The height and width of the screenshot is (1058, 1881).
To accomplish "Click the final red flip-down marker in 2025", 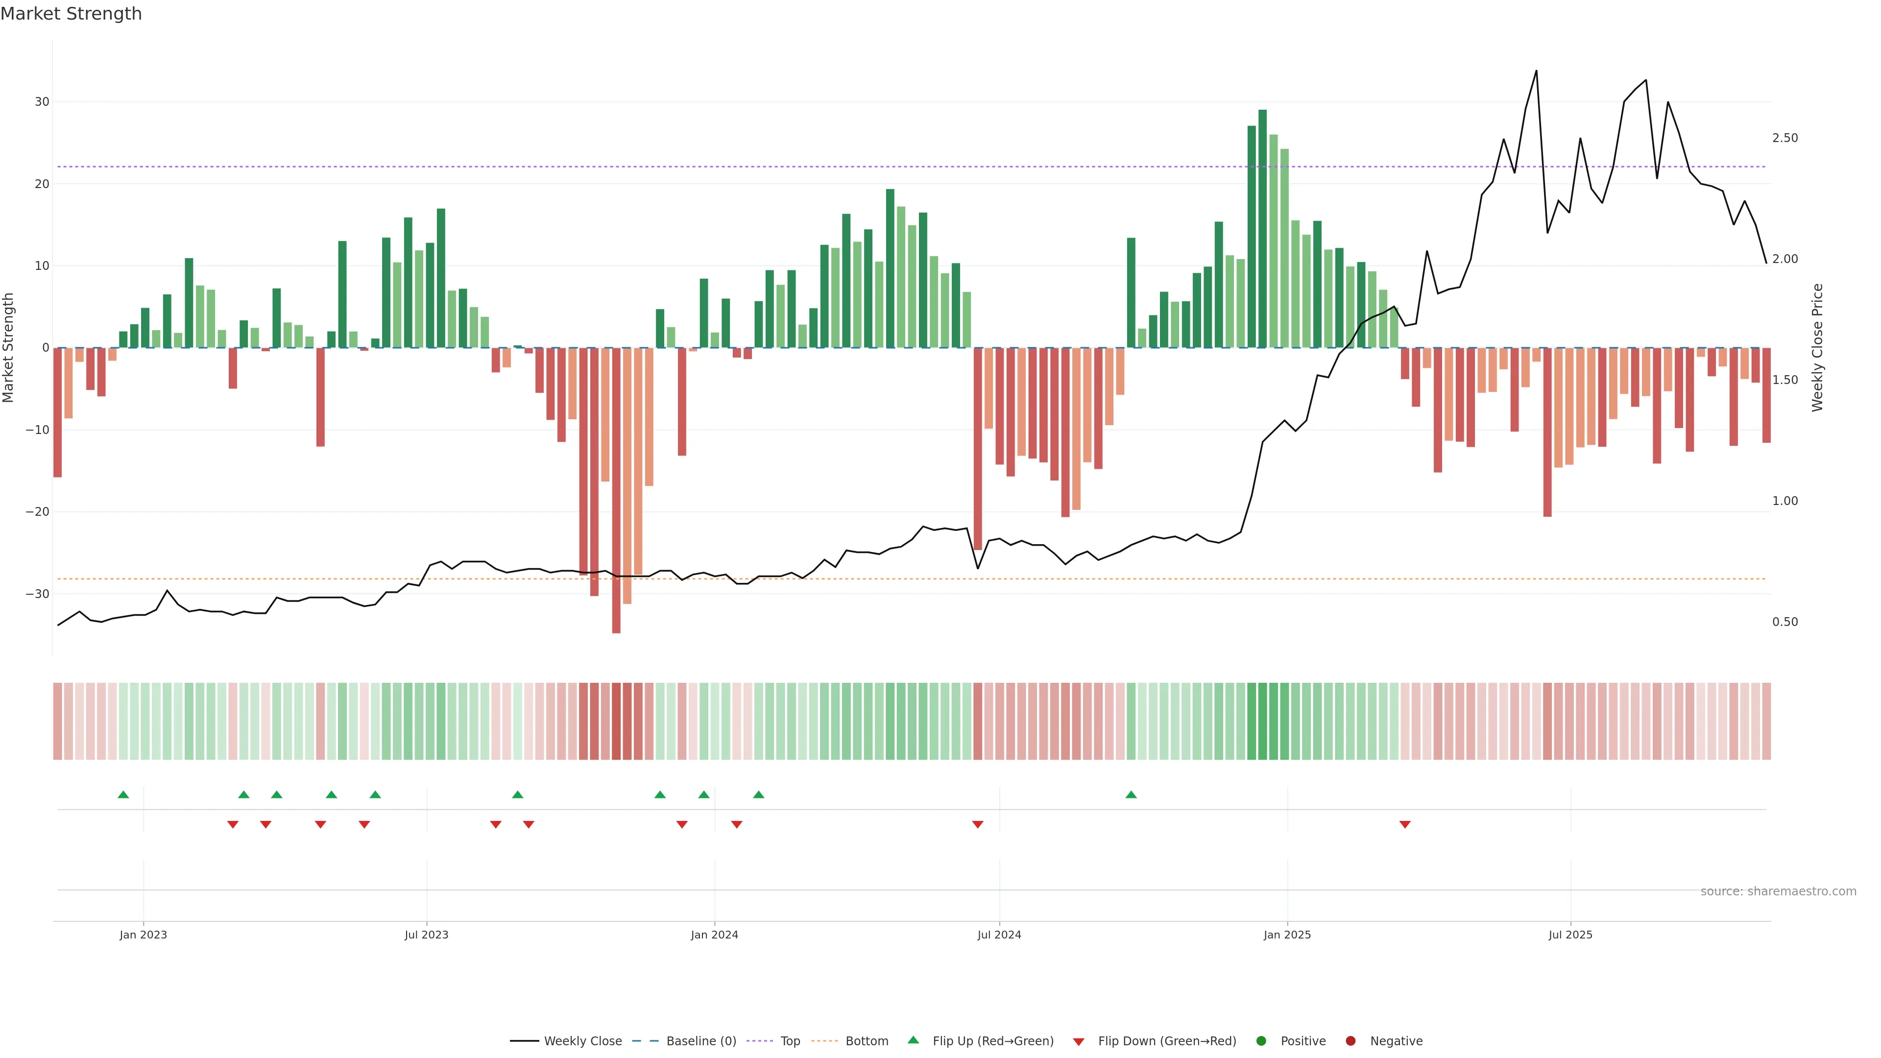I will [1405, 824].
